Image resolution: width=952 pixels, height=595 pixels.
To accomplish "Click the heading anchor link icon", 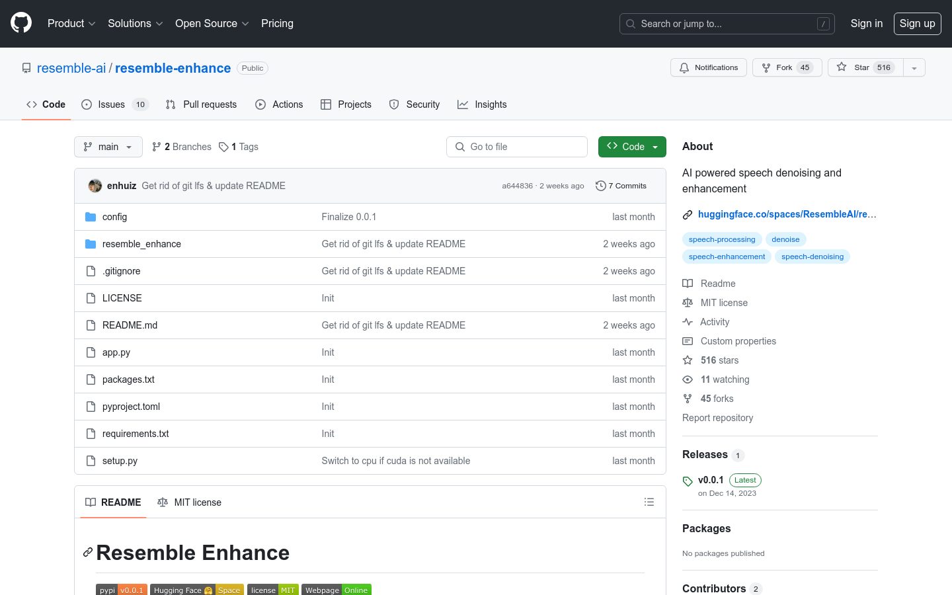I will [x=87, y=552].
